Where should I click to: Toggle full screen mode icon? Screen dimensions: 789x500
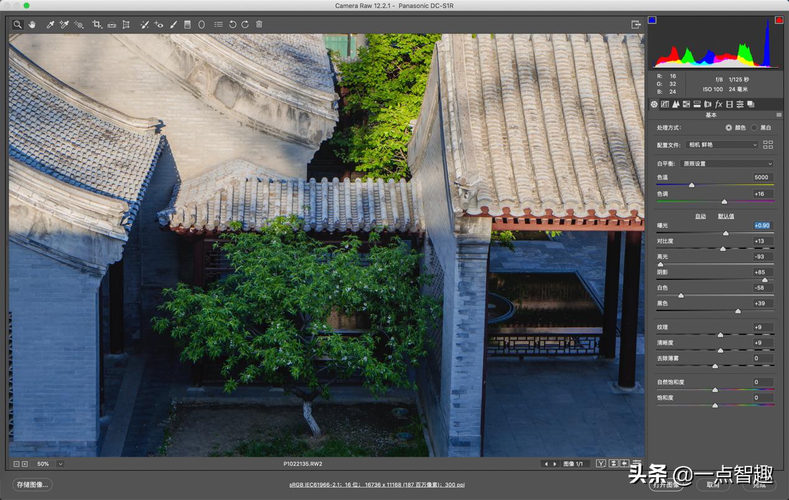tap(635, 24)
